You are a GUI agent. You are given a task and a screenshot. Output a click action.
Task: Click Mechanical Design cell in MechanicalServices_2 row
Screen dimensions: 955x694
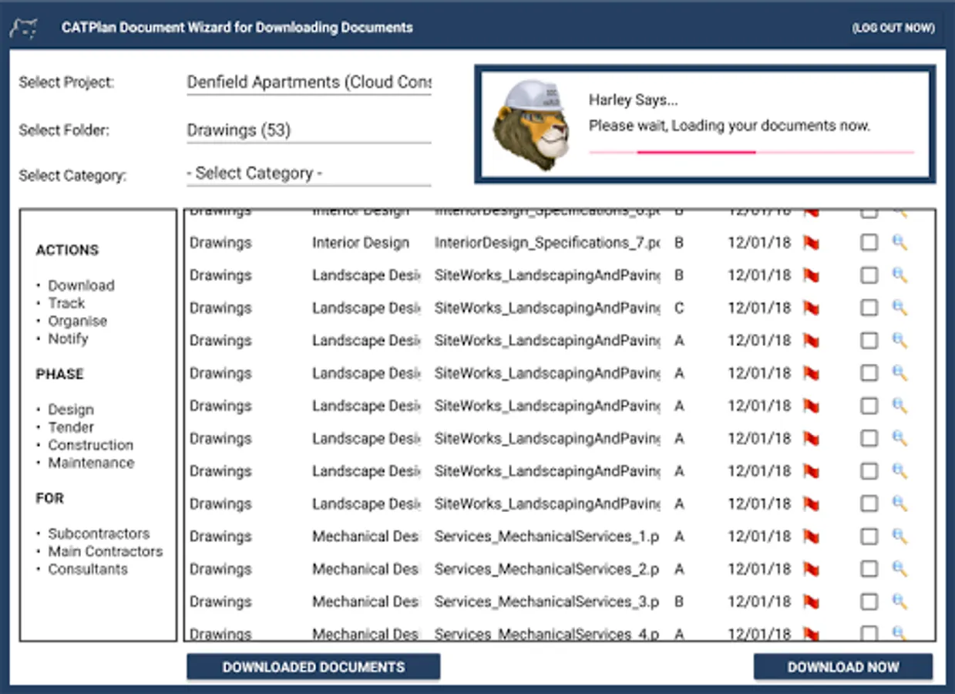pyautogui.click(x=365, y=569)
